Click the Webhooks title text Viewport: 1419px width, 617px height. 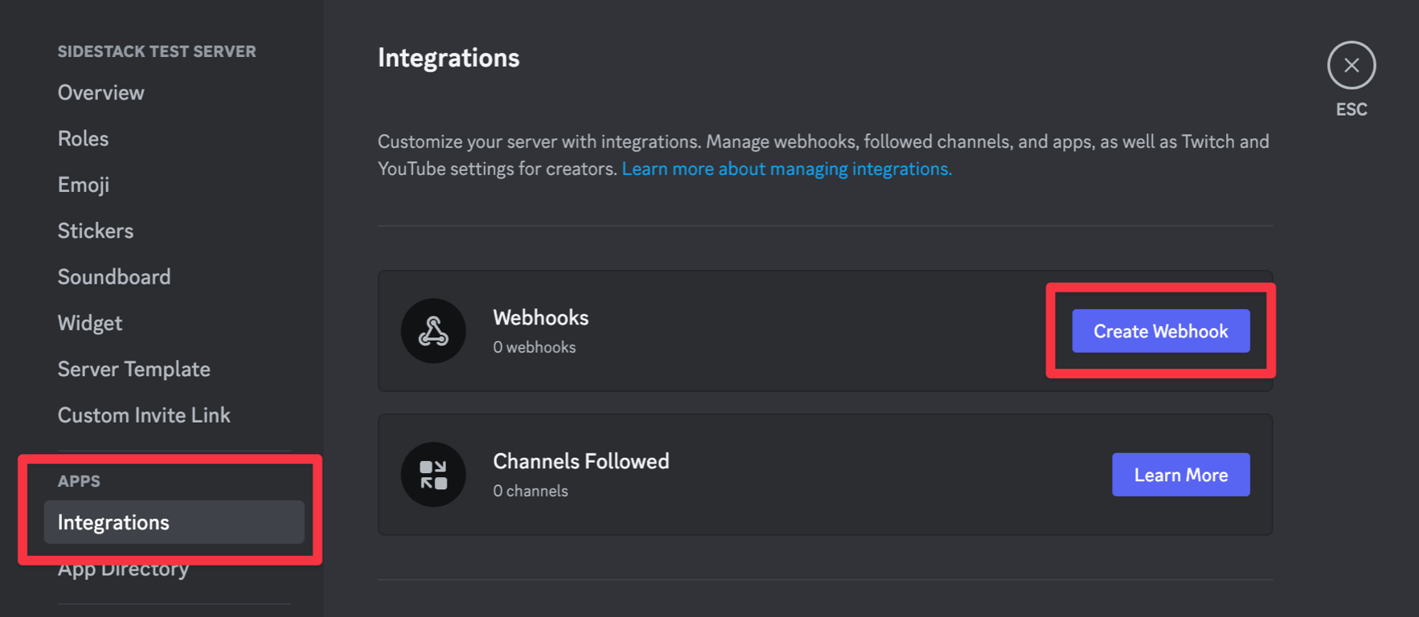coord(540,318)
